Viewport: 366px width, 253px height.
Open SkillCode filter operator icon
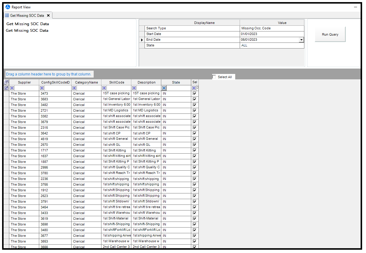104,88
